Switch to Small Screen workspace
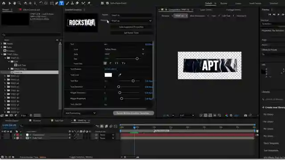Viewport: 285px width, 160px height. click(x=255, y=3)
